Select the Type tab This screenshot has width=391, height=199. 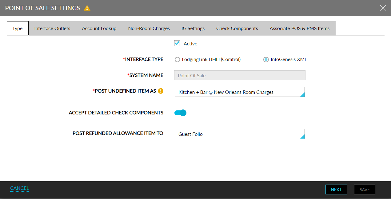coord(18,28)
